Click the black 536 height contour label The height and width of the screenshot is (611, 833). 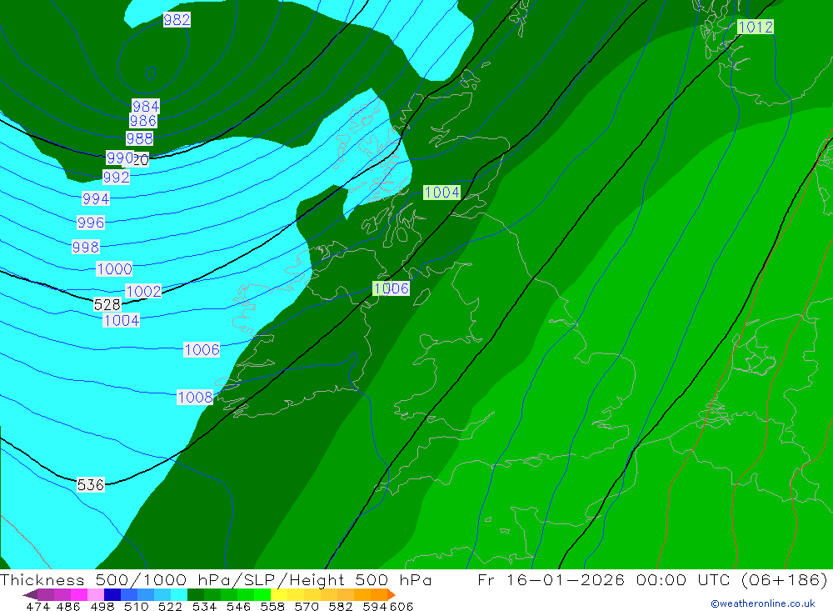[x=91, y=484]
